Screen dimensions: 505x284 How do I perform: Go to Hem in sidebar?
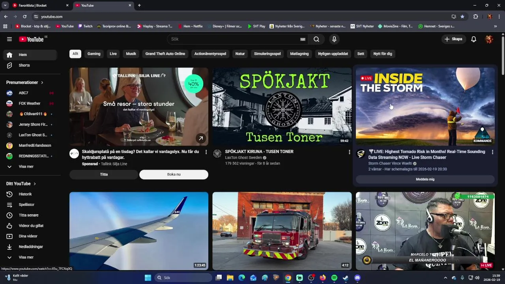click(x=30, y=55)
